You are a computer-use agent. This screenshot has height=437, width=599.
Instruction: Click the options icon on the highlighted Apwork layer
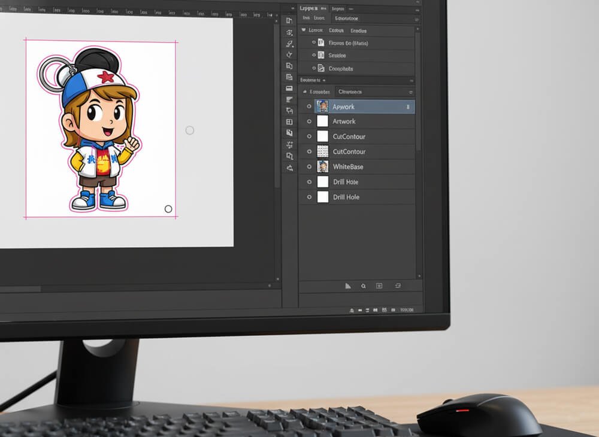tap(408, 107)
